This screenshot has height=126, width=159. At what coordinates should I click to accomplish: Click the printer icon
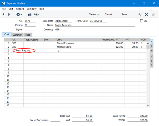[30, 14]
